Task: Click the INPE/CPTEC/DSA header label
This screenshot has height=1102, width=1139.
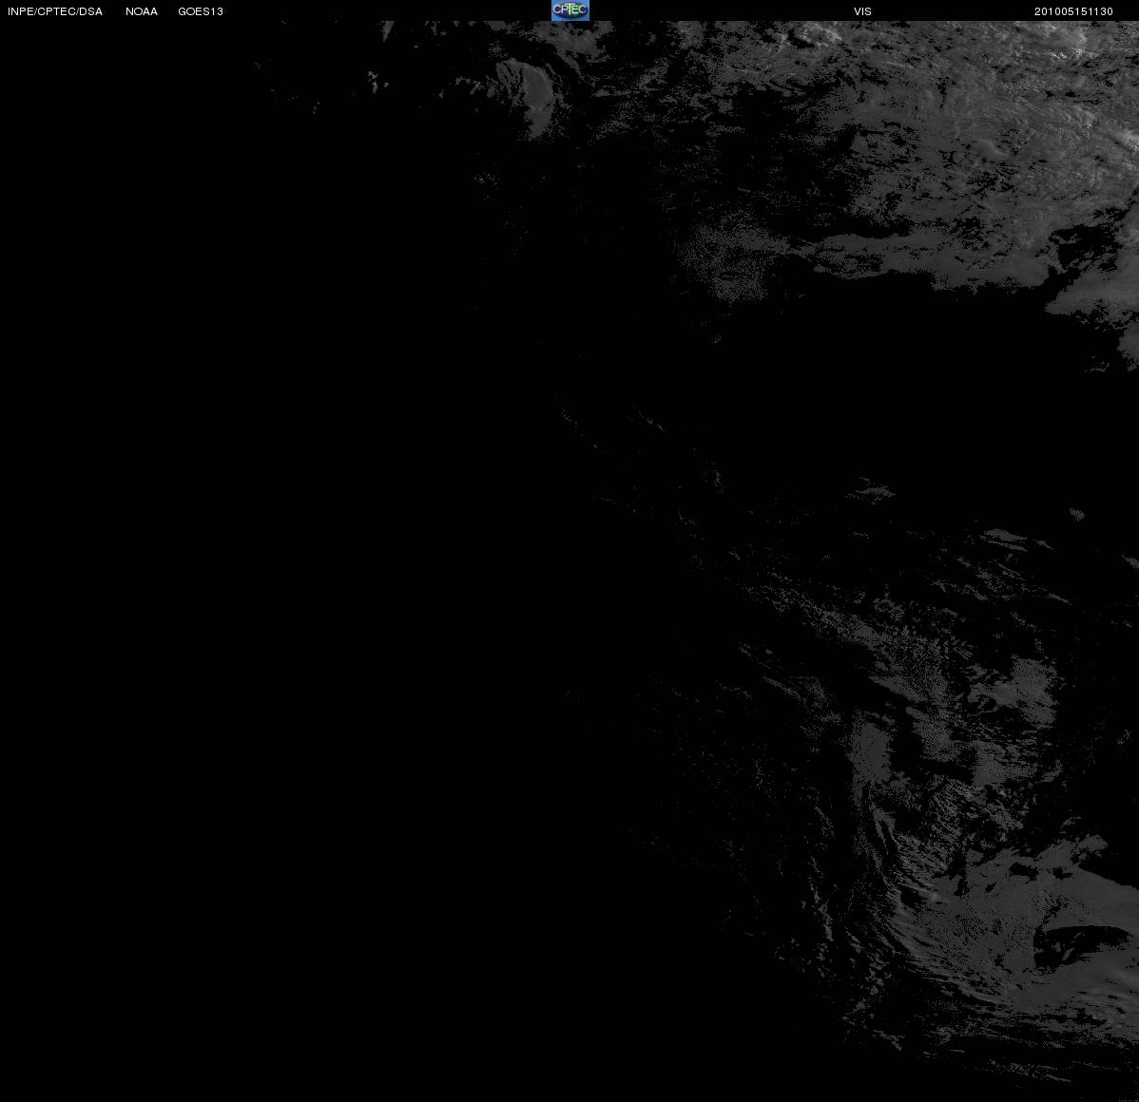Action: 55,11
